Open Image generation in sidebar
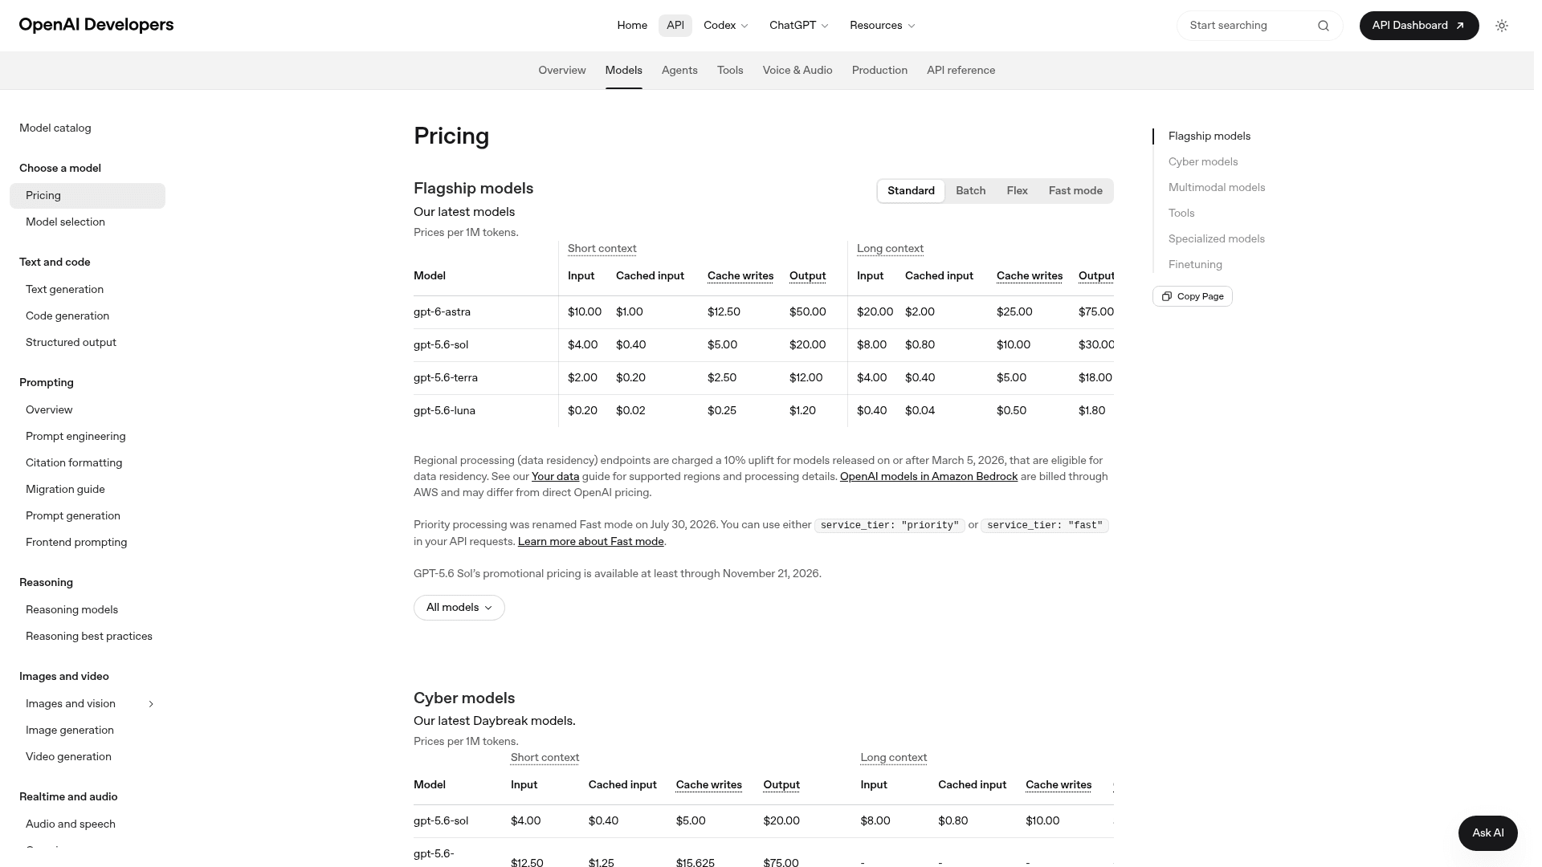 [x=70, y=731]
